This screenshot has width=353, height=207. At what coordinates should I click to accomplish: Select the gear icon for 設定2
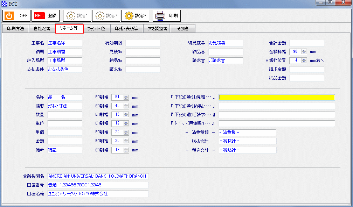[100, 15]
